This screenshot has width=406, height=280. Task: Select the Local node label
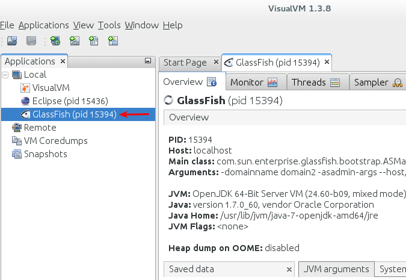coord(35,75)
